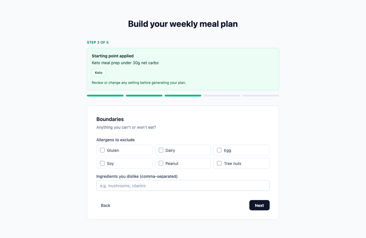Click the Keto tag chip

(98, 73)
